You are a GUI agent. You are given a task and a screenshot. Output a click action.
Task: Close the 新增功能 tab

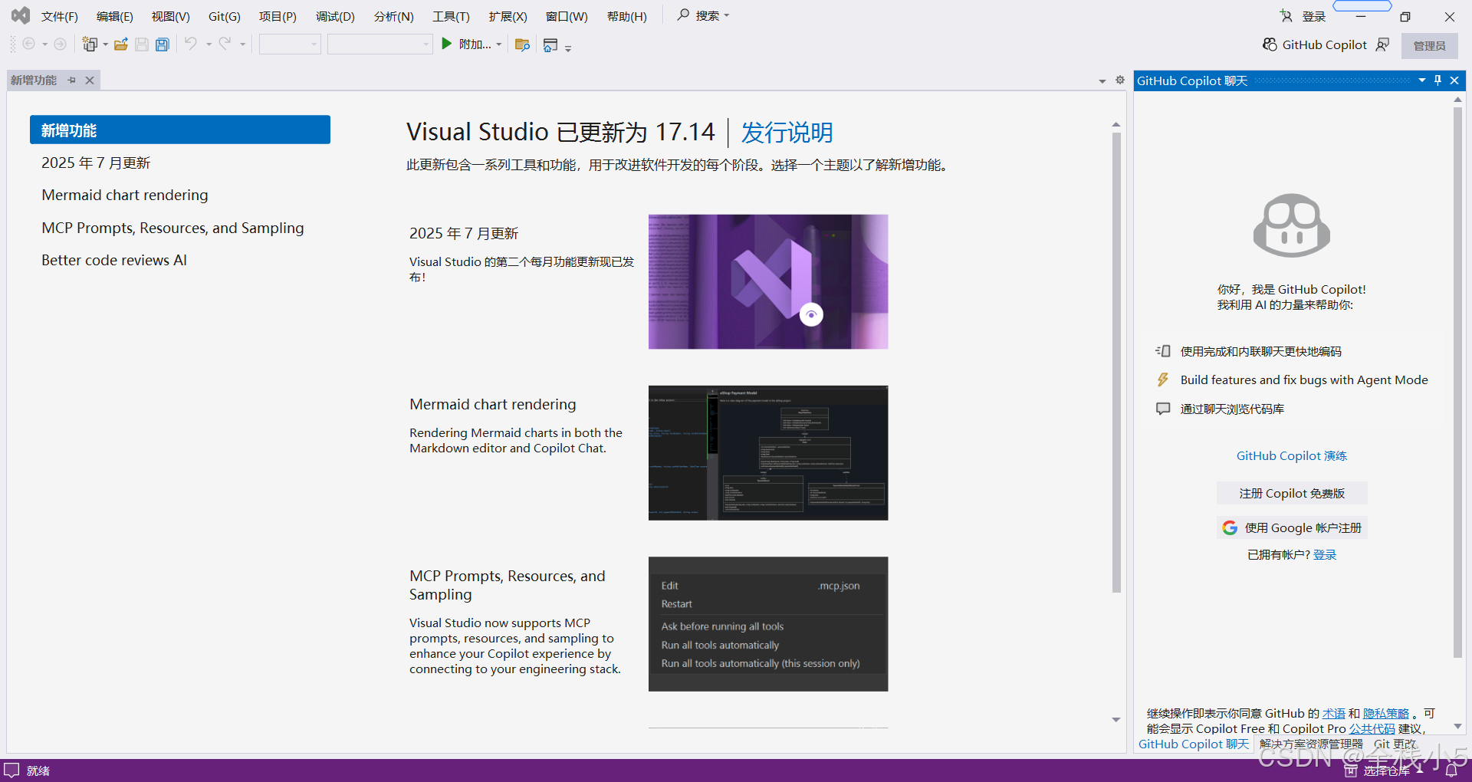coord(90,80)
